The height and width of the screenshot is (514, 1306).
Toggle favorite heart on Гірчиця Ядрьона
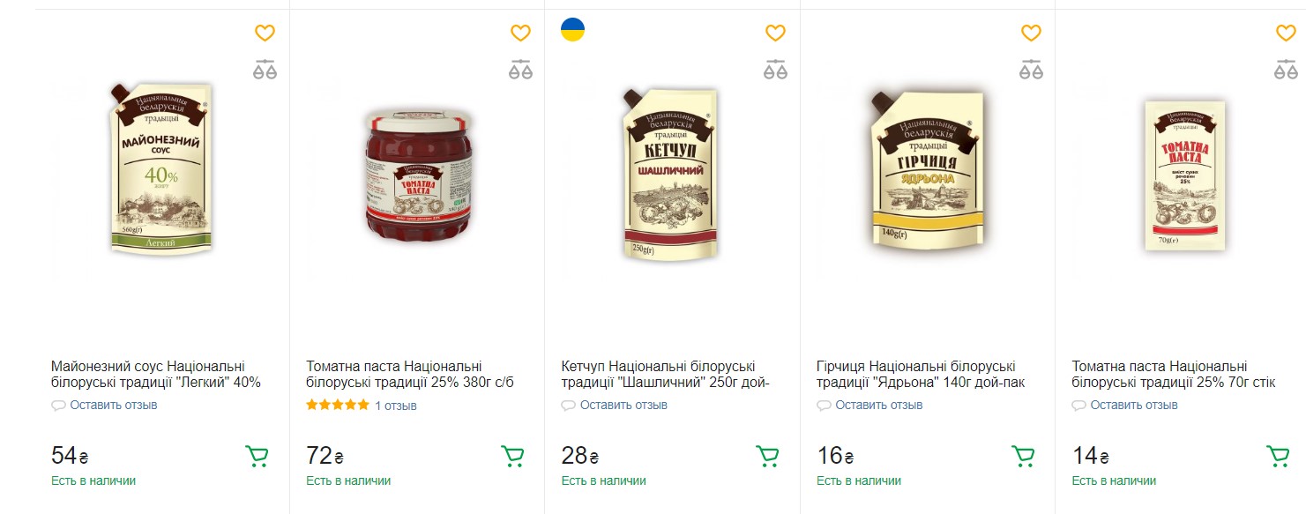pos(1030,33)
